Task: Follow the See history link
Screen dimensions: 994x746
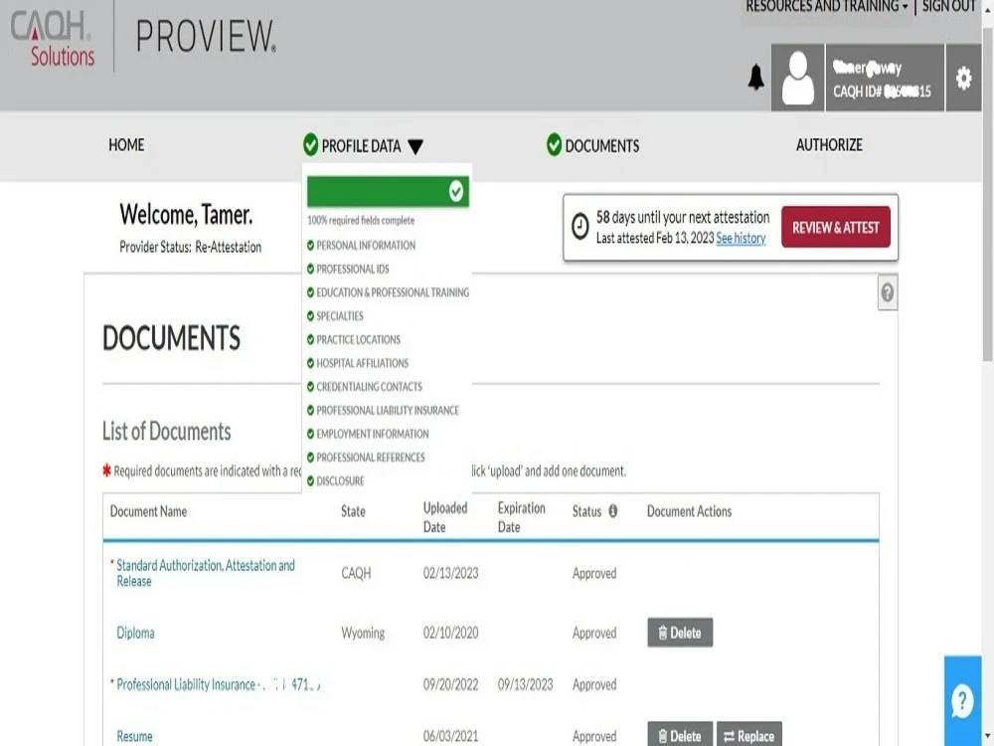Action: (741, 239)
